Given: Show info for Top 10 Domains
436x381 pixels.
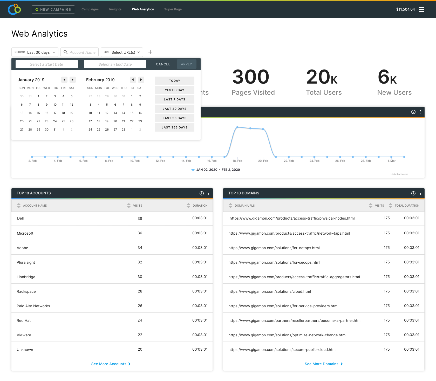Looking at the screenshot, I should coord(413,193).
